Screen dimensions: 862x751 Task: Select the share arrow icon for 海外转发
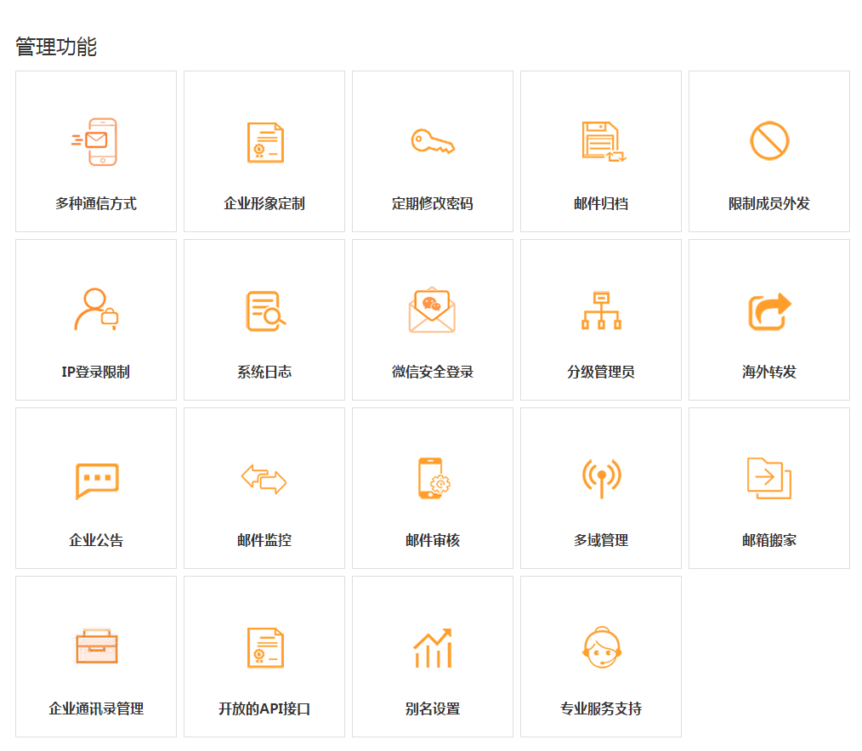pos(769,310)
